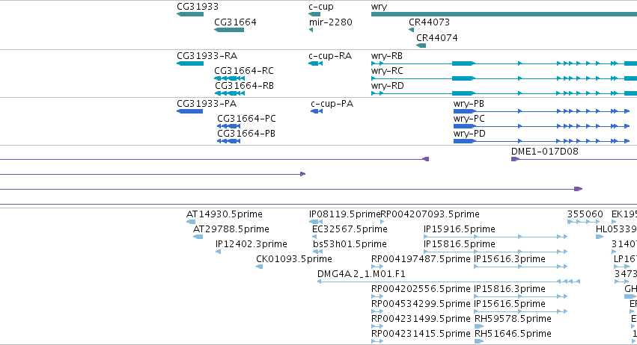Select the DMG4A2_1.M01.F1 feature

448,282
